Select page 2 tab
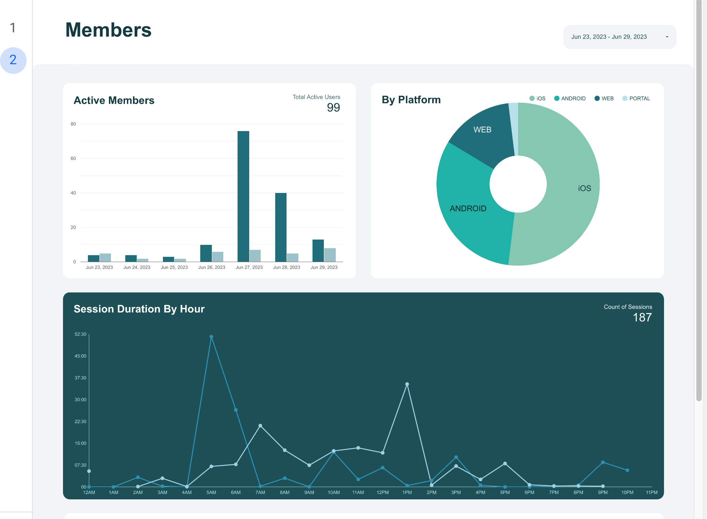The image size is (707, 519). tap(13, 60)
